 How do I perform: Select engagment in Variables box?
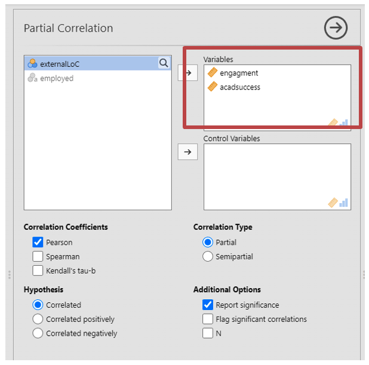(239, 73)
